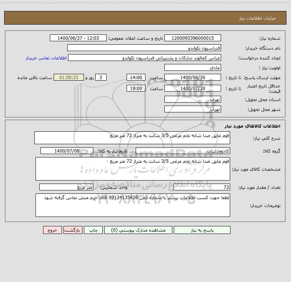
Task: Open اطلاعات تماس خریدار link
Action: pos(46,58)
